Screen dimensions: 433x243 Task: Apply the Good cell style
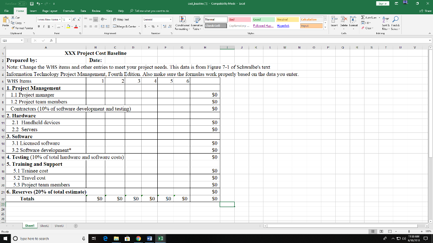click(x=263, y=19)
